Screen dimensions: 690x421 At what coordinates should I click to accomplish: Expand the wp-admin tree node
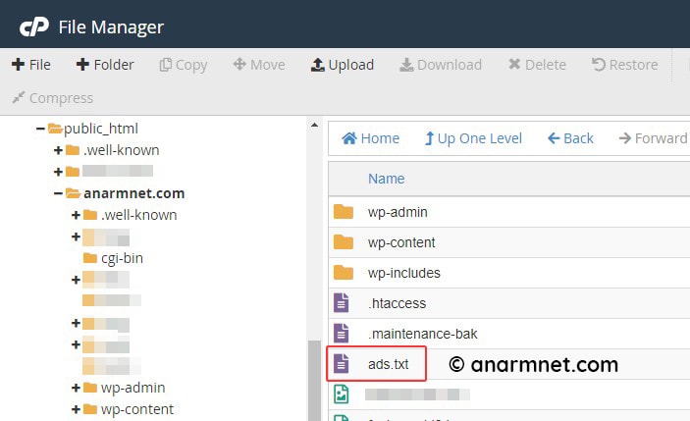[x=77, y=388]
